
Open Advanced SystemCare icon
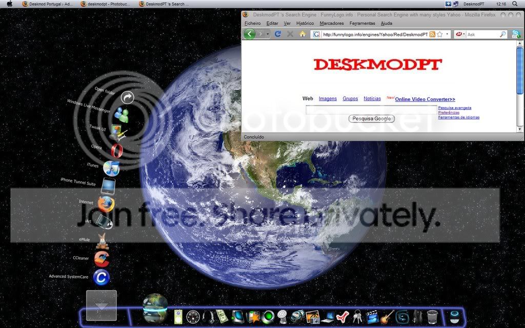click(x=102, y=278)
